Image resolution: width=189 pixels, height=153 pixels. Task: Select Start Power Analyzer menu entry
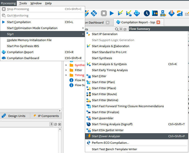click(106, 136)
